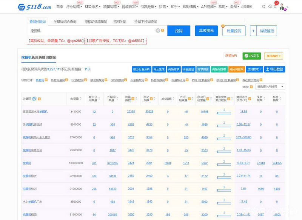This screenshot has width=302, height=220.
Task: Click the search magnifier icon at top right
Action: coord(263,6)
